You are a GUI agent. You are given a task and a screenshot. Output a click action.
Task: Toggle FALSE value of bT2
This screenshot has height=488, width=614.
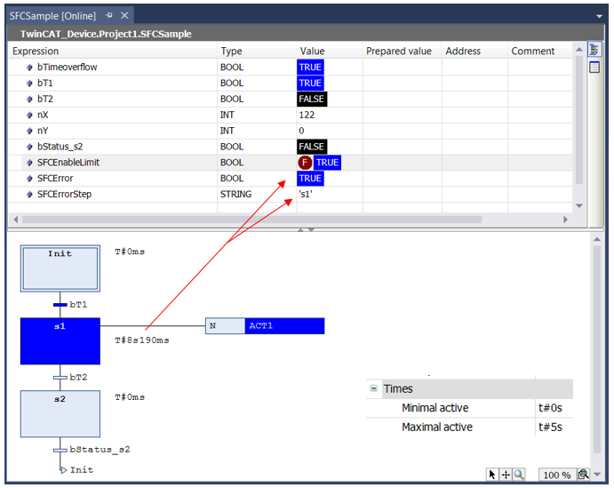(x=312, y=99)
